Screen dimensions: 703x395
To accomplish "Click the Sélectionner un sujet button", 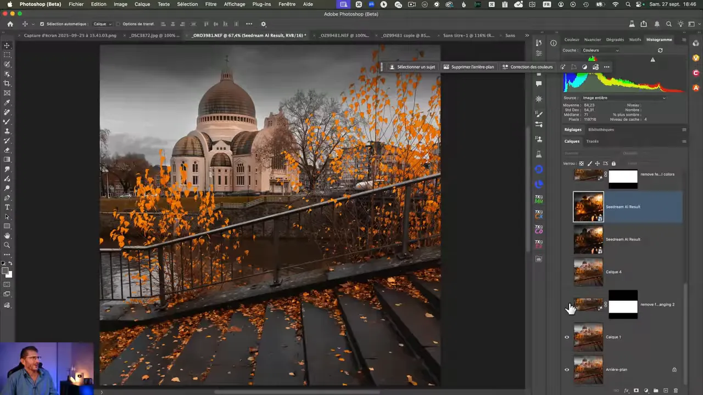I will [x=412, y=67].
